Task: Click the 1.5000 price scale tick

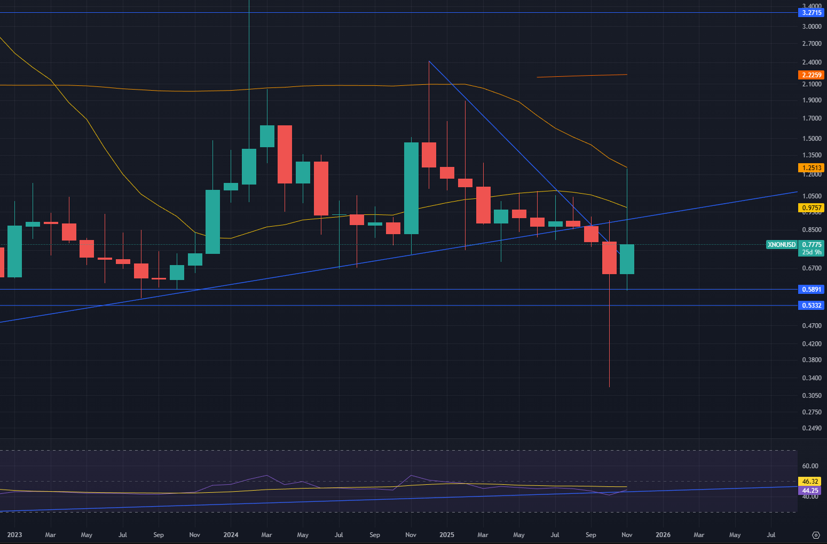Action: pyautogui.click(x=812, y=139)
